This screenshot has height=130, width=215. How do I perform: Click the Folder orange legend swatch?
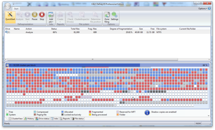pyautogui.click(x=118, y=115)
